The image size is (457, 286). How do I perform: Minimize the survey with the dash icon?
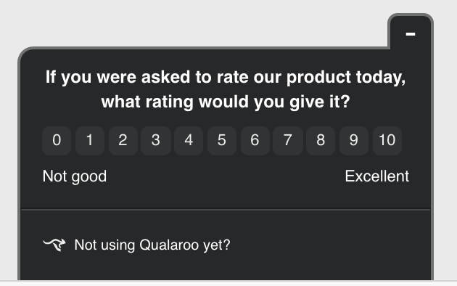click(411, 34)
